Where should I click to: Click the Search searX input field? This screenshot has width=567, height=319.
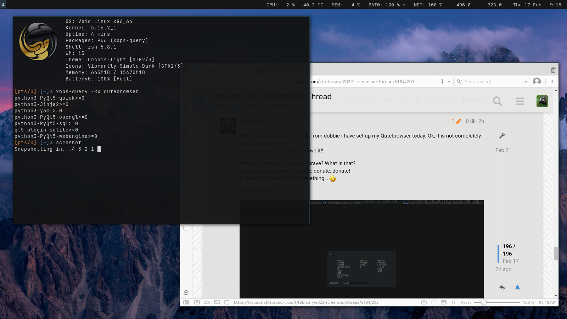click(493, 82)
